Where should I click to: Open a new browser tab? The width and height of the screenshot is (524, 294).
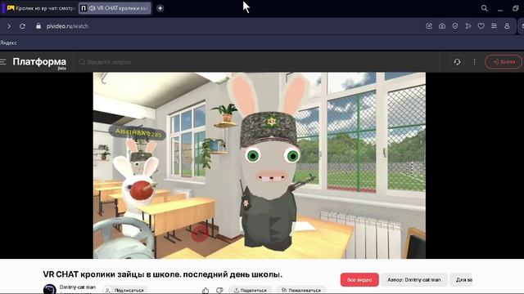click(160, 8)
